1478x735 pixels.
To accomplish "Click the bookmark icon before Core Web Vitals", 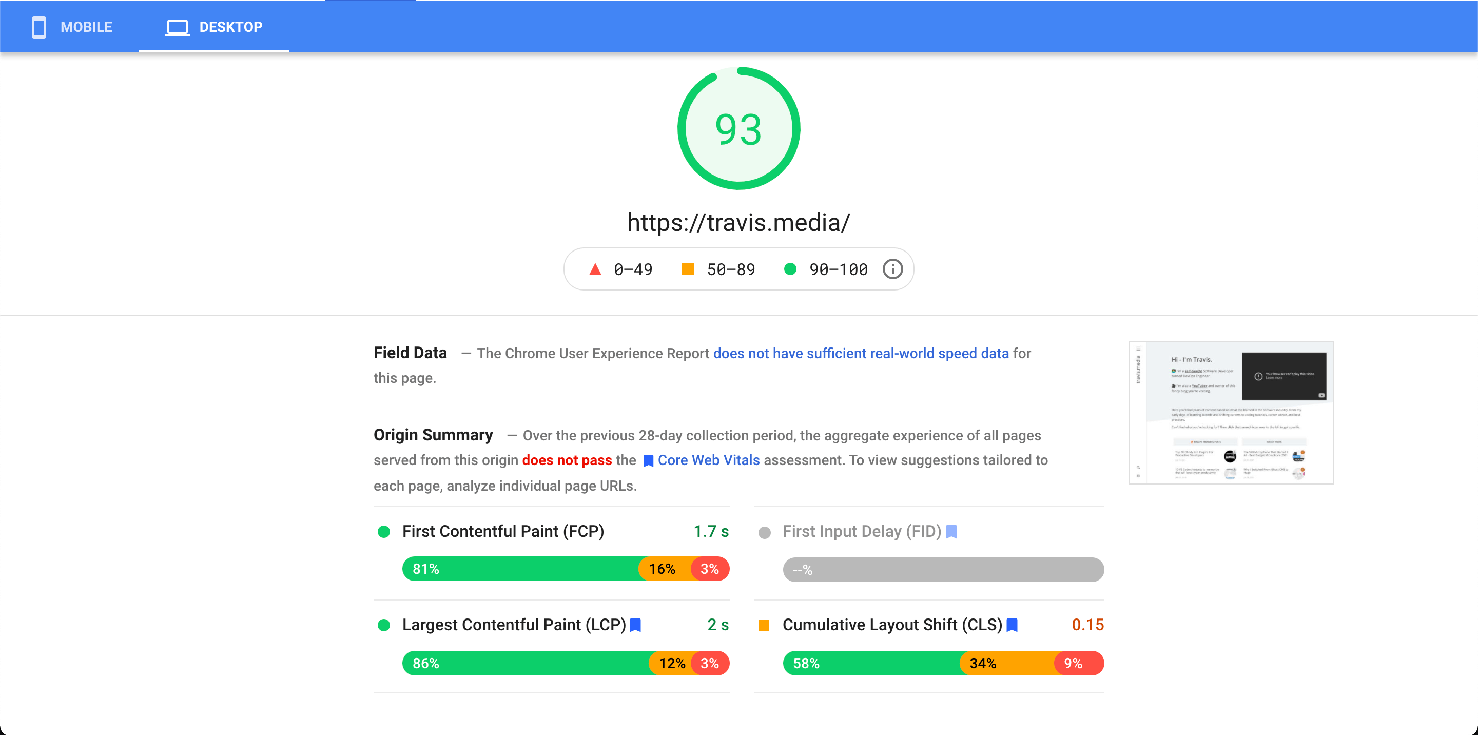I will (x=648, y=461).
